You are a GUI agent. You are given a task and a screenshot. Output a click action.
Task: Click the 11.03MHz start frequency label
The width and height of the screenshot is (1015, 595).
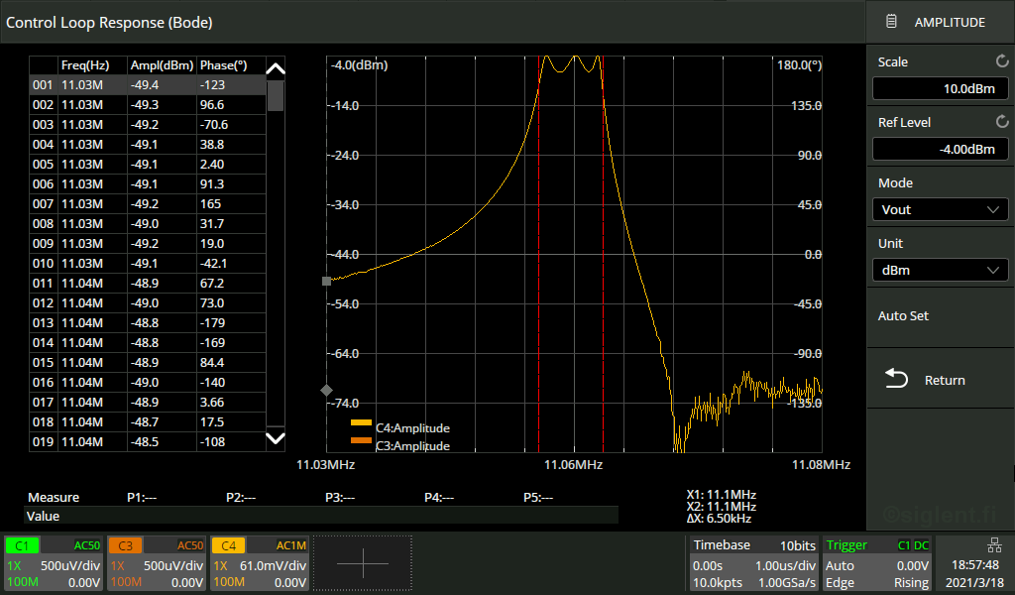click(x=325, y=465)
